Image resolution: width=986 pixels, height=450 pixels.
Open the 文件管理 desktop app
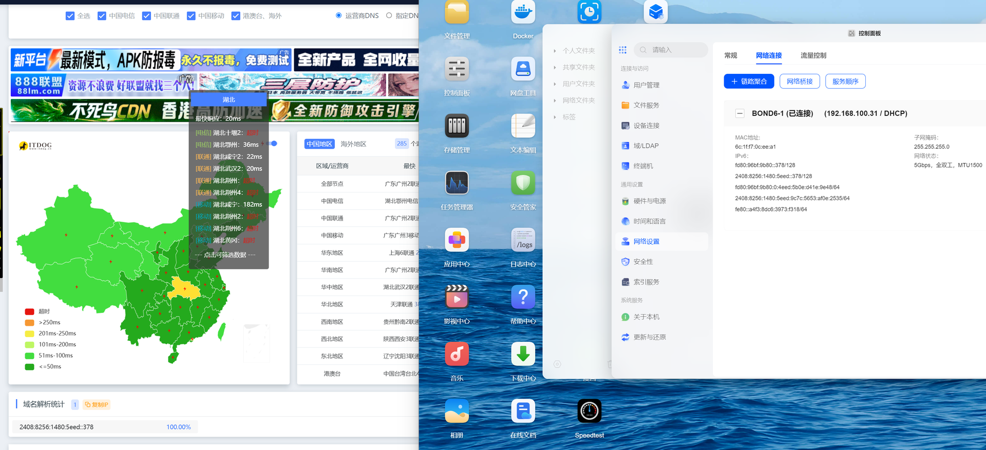457,12
